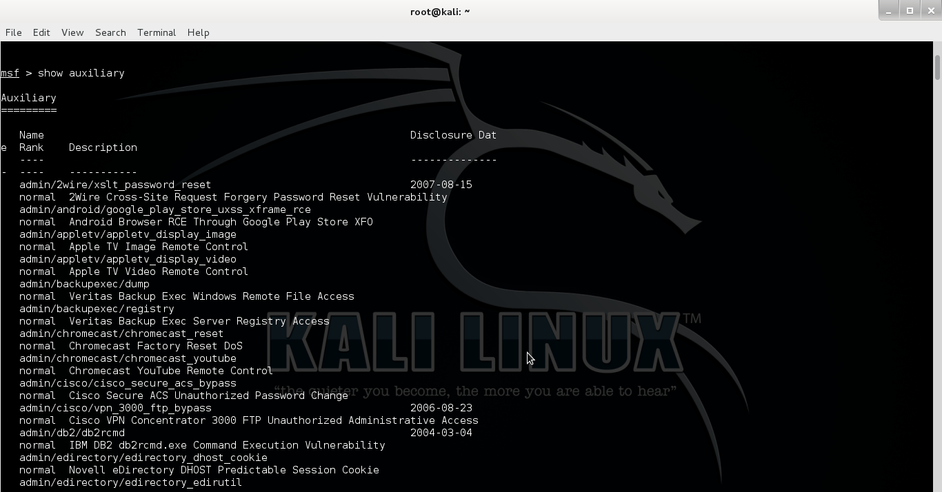Click 'Veritas Backup Exec Server Registry Access'
The width and height of the screenshot is (942, 492).
click(x=199, y=321)
